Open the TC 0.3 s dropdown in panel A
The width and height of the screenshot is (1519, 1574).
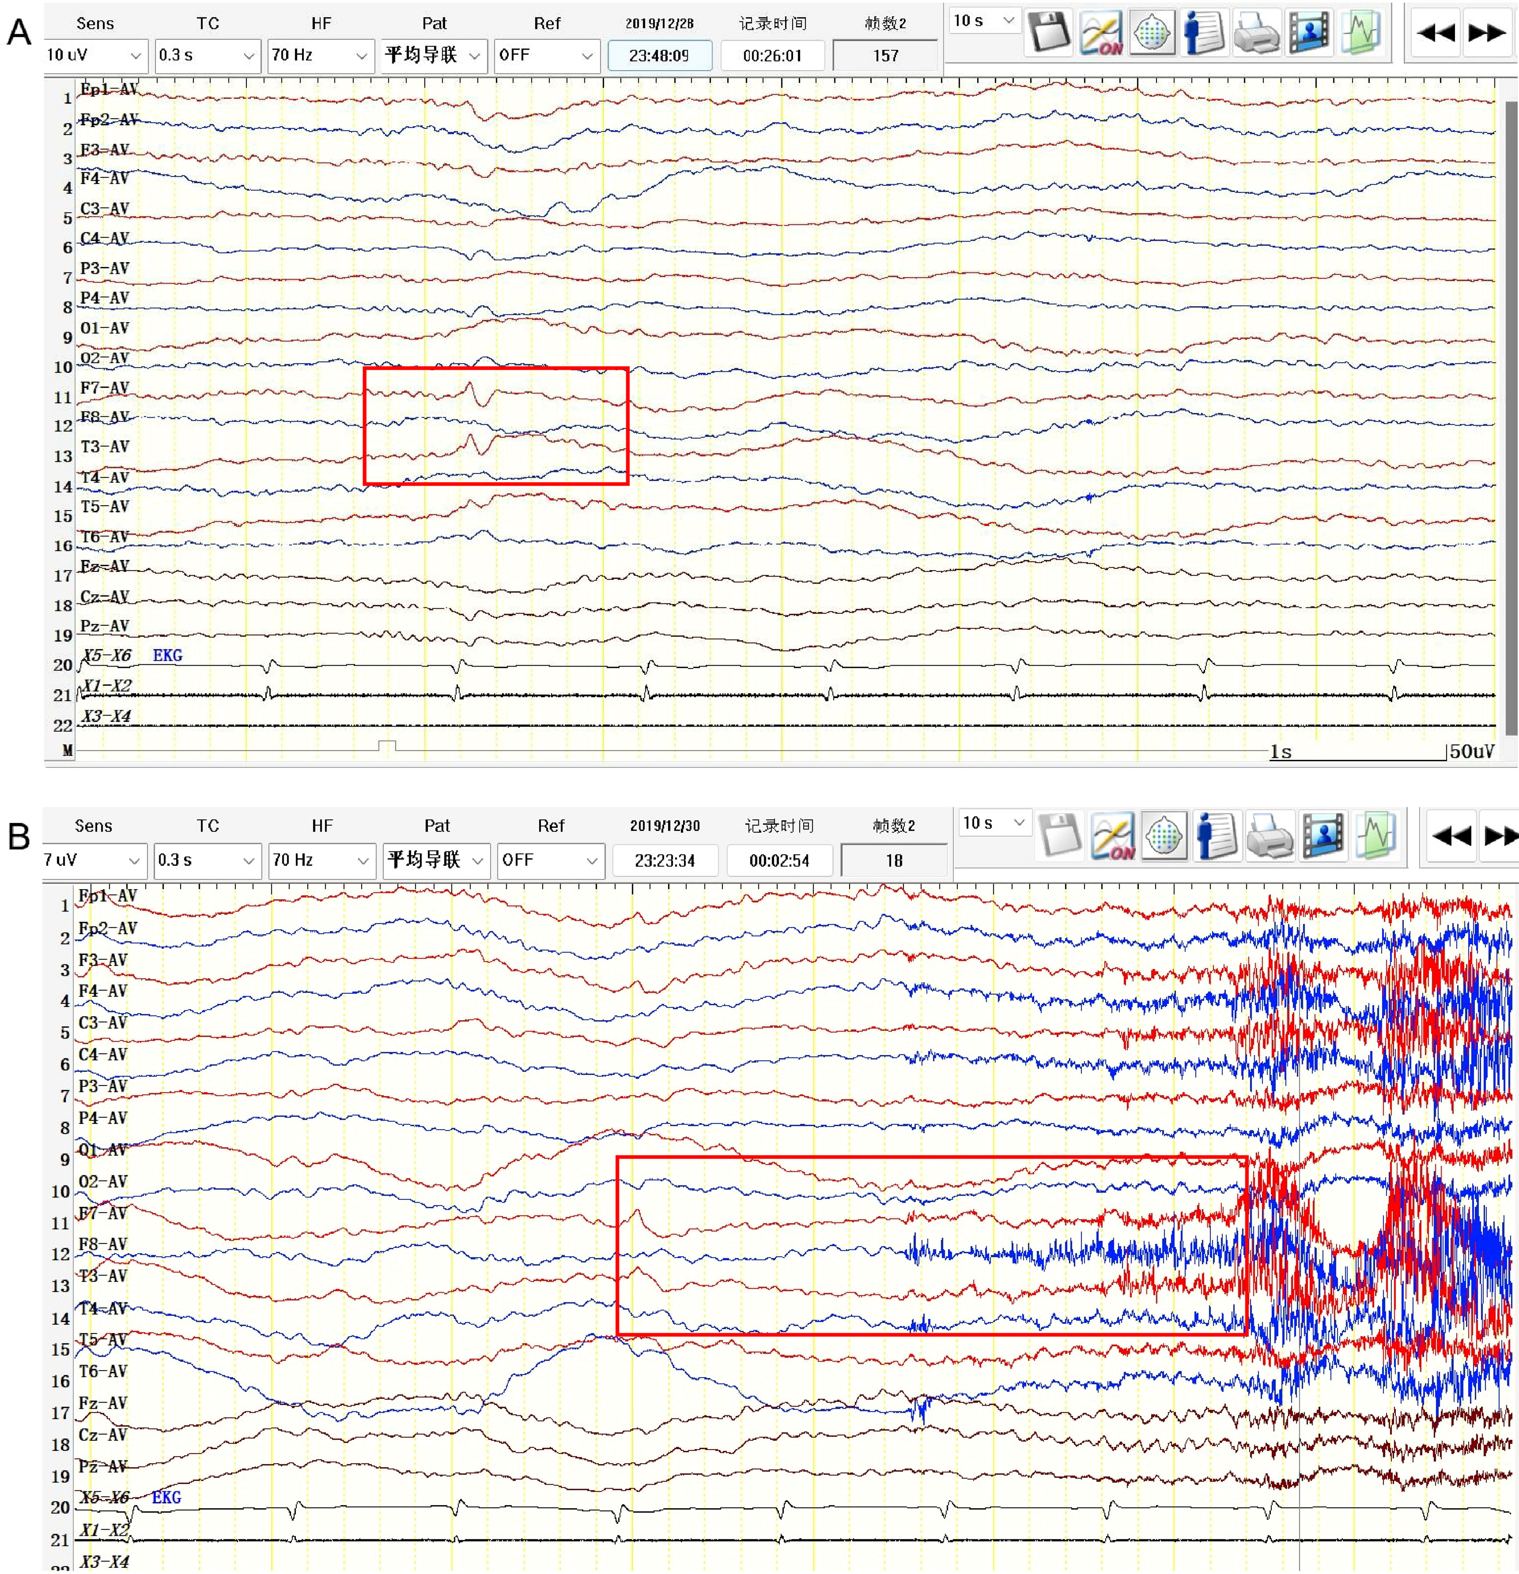tap(207, 55)
